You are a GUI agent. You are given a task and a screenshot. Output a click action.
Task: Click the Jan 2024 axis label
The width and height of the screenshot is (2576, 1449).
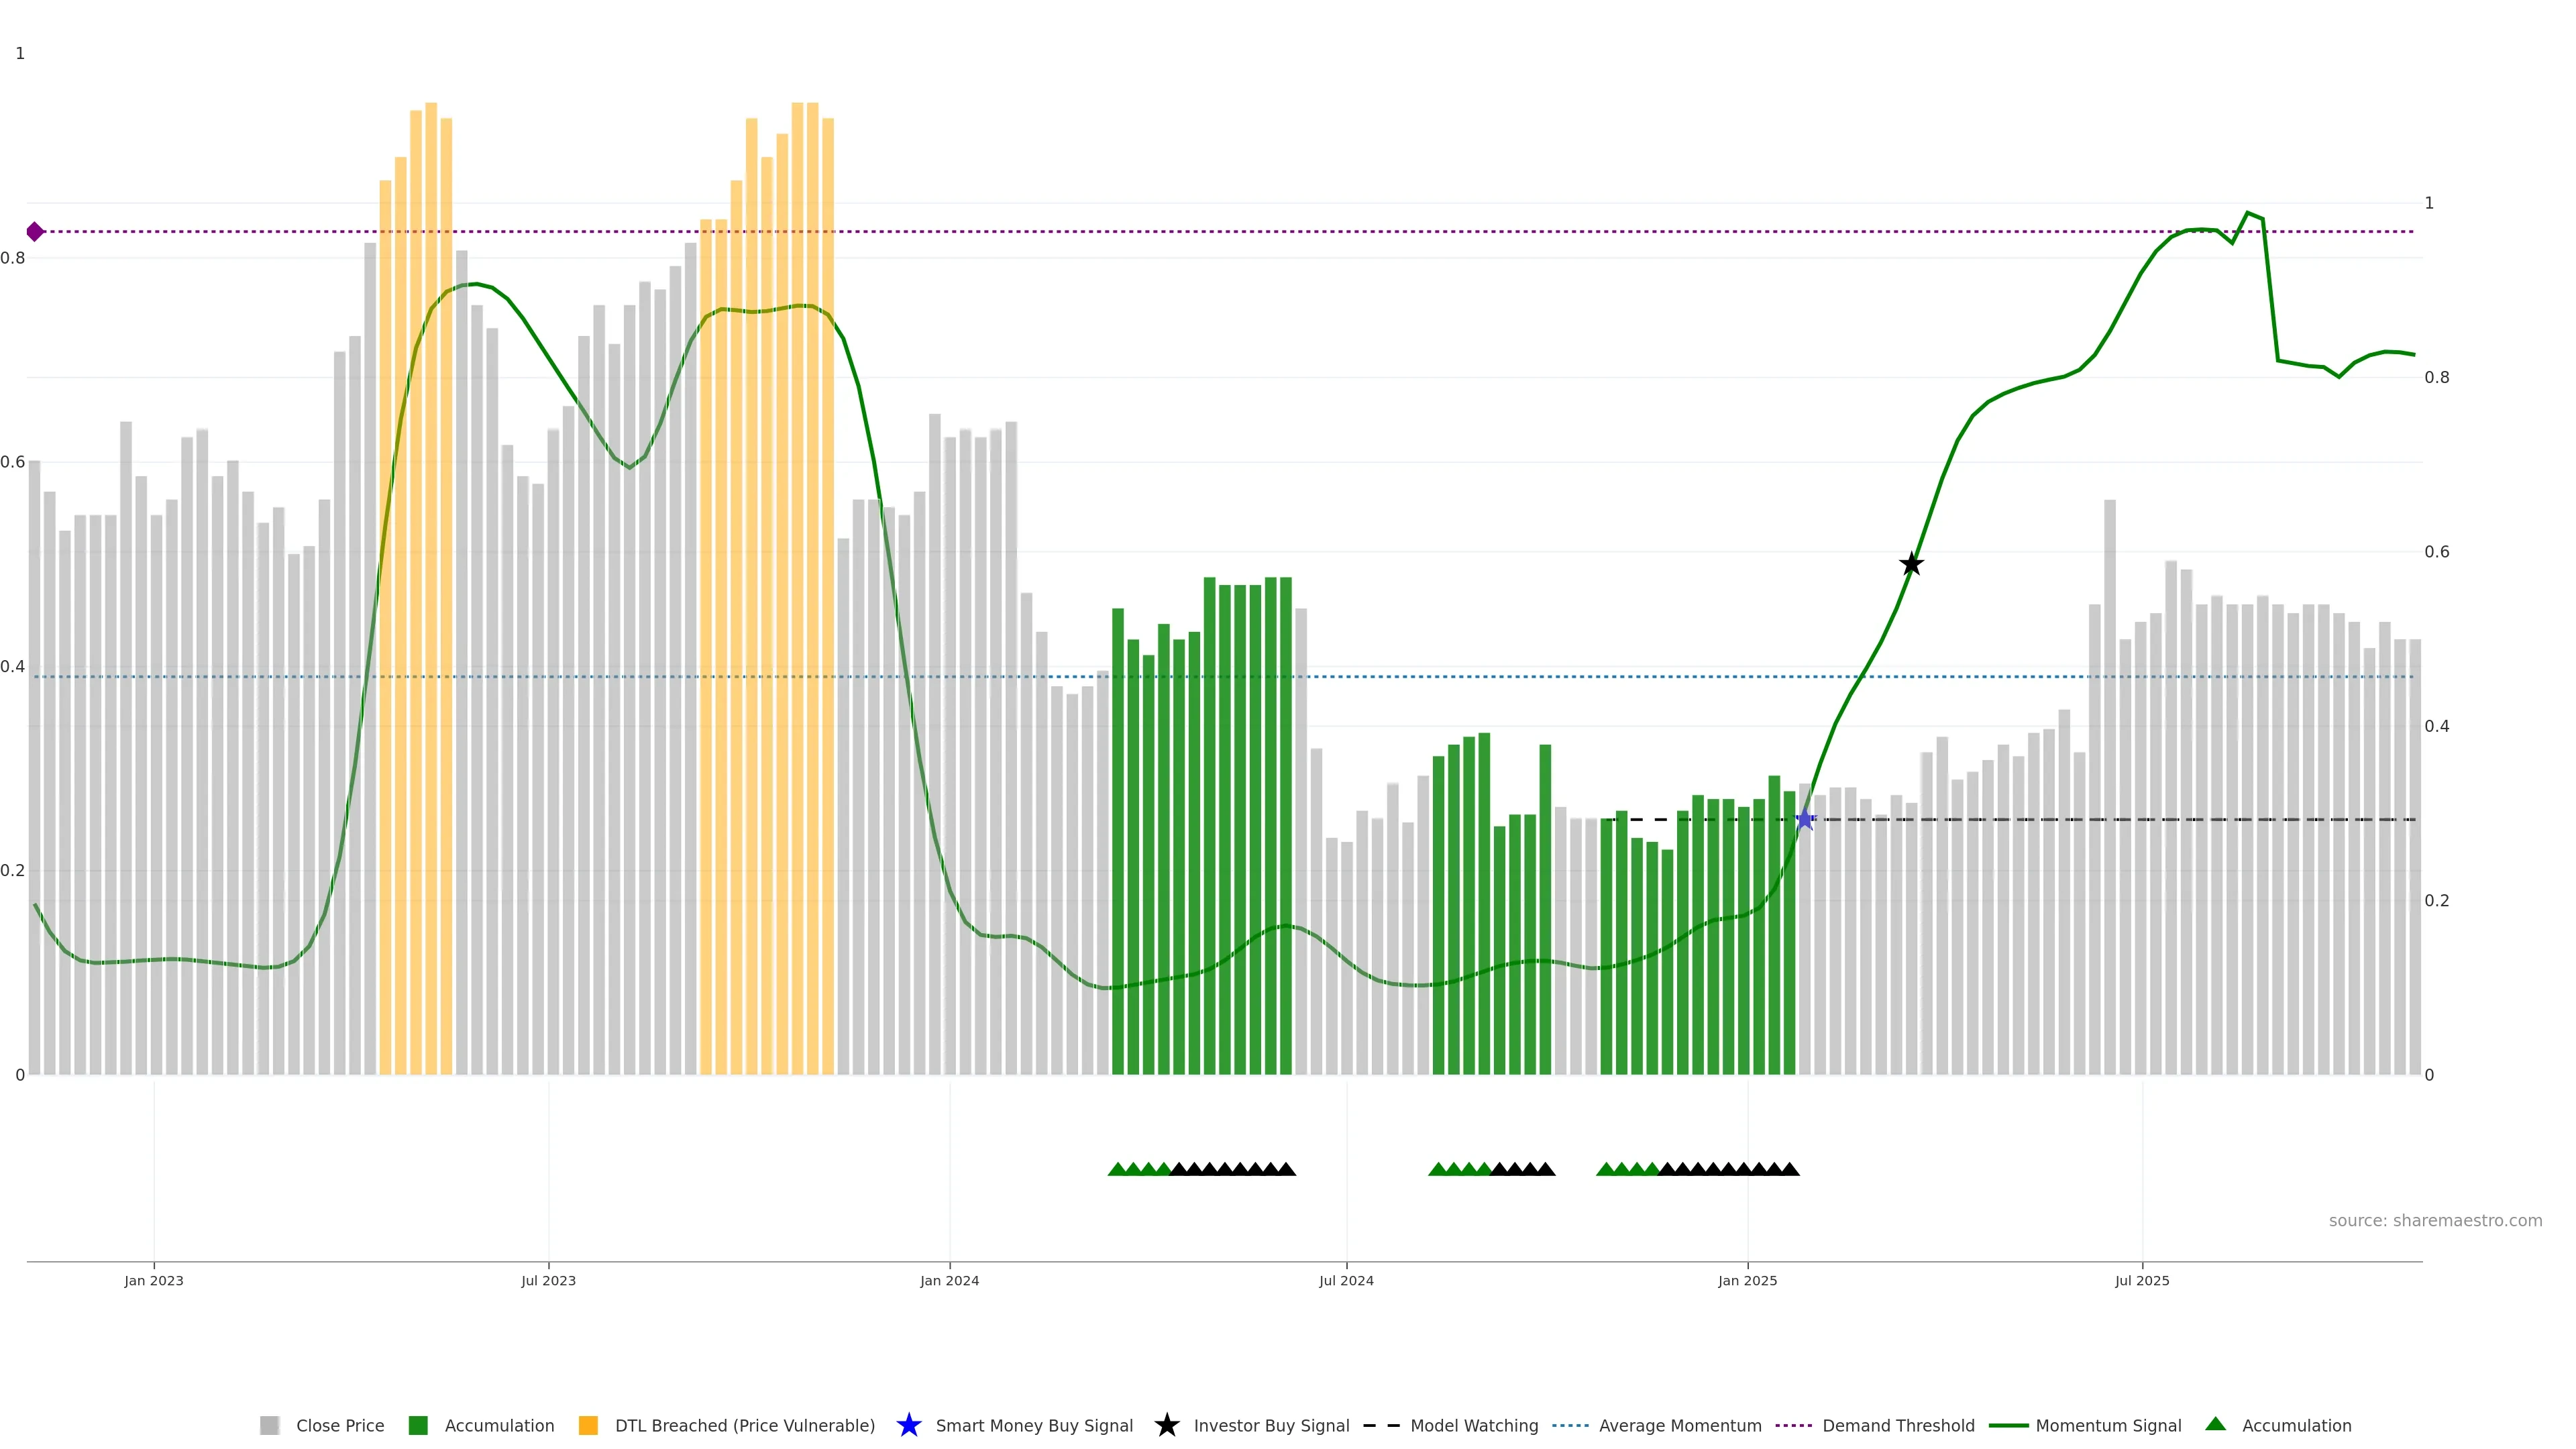coord(949,1280)
